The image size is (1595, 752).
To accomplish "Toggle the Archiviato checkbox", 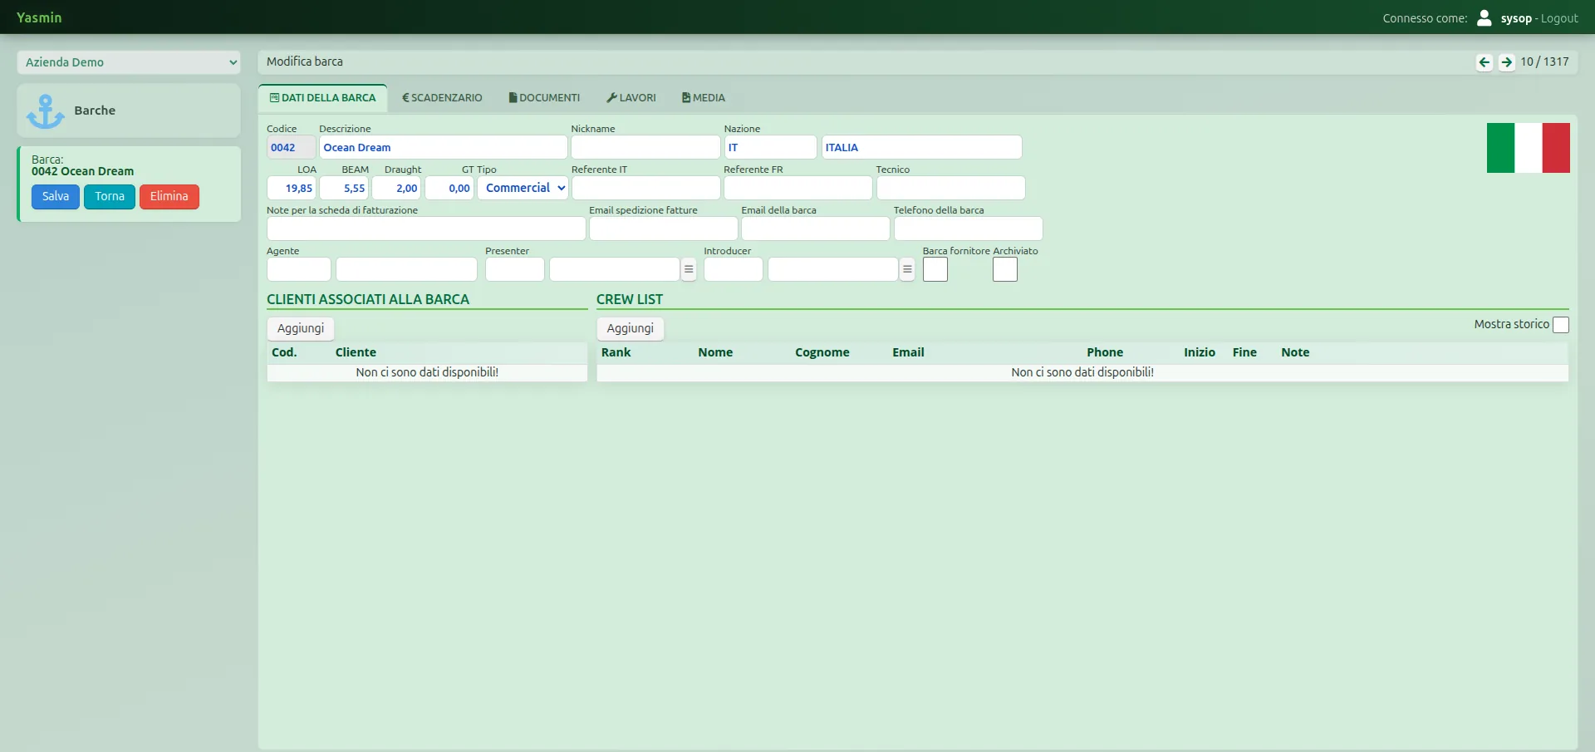I will 1005,269.
